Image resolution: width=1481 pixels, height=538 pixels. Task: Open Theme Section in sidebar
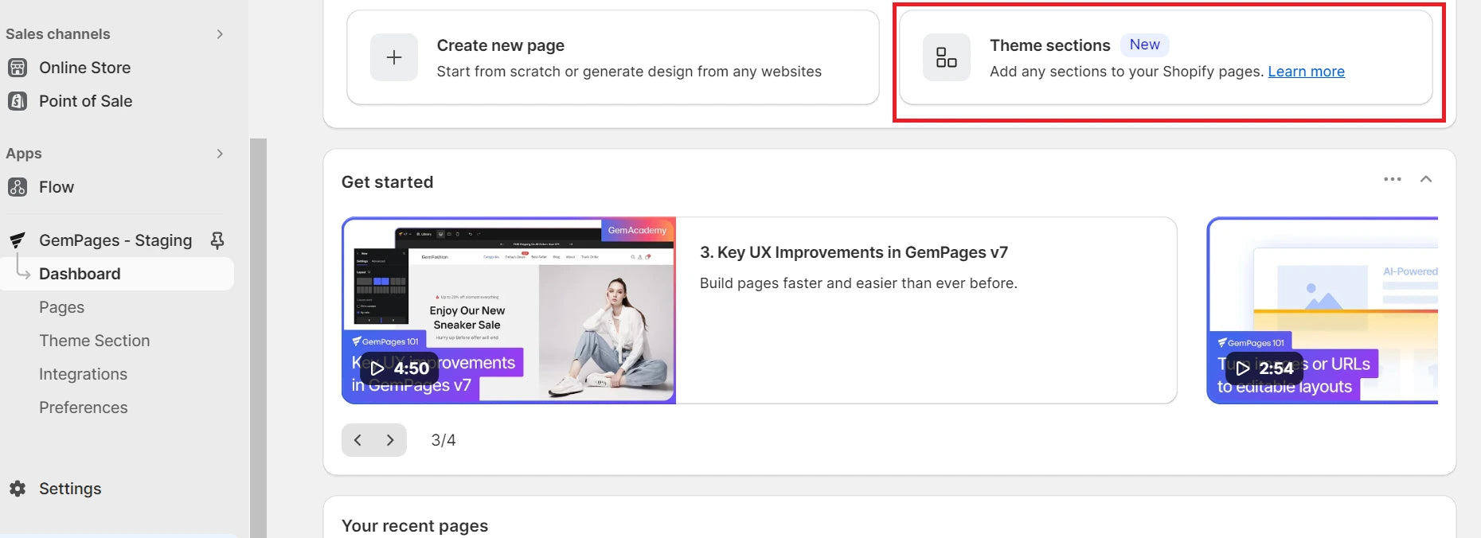[94, 341]
